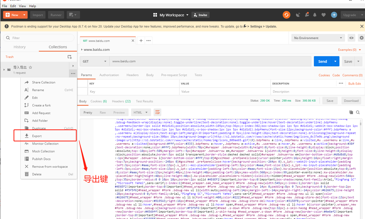Open the collection three-dots menu
This screenshot has height=219, width=365.
click(73, 74)
